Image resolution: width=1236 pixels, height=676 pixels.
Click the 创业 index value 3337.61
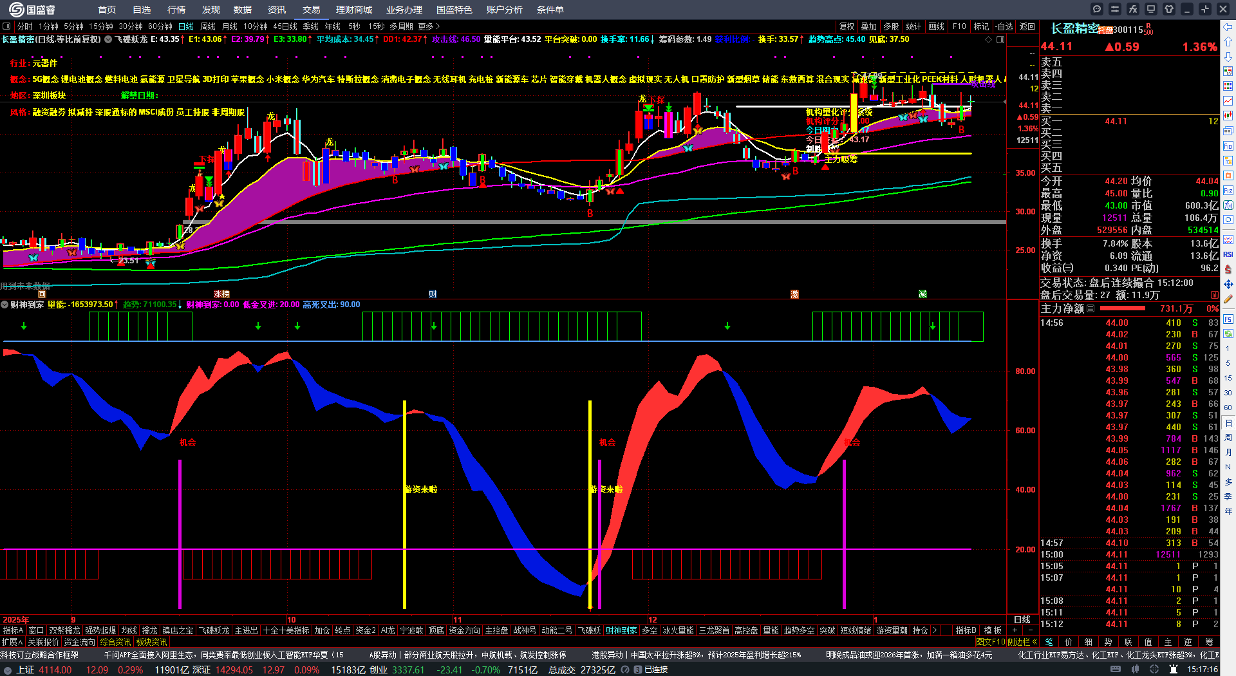click(408, 670)
